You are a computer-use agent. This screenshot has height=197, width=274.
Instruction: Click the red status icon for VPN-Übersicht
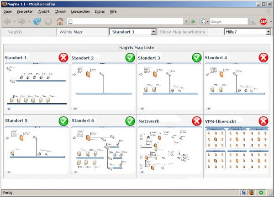pyautogui.click(x=263, y=121)
